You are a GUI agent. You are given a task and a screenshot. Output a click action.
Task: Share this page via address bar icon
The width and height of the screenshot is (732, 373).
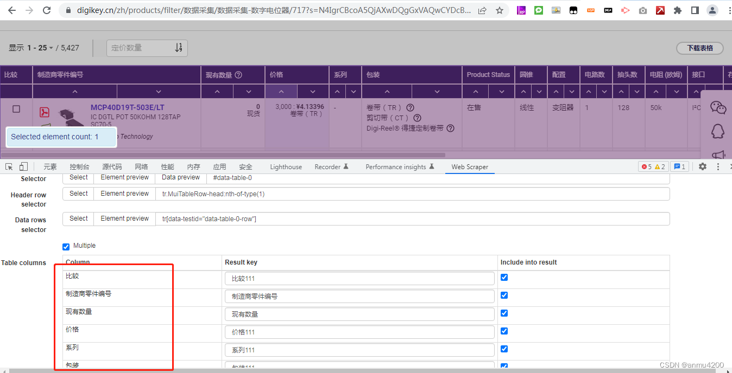tap(482, 10)
